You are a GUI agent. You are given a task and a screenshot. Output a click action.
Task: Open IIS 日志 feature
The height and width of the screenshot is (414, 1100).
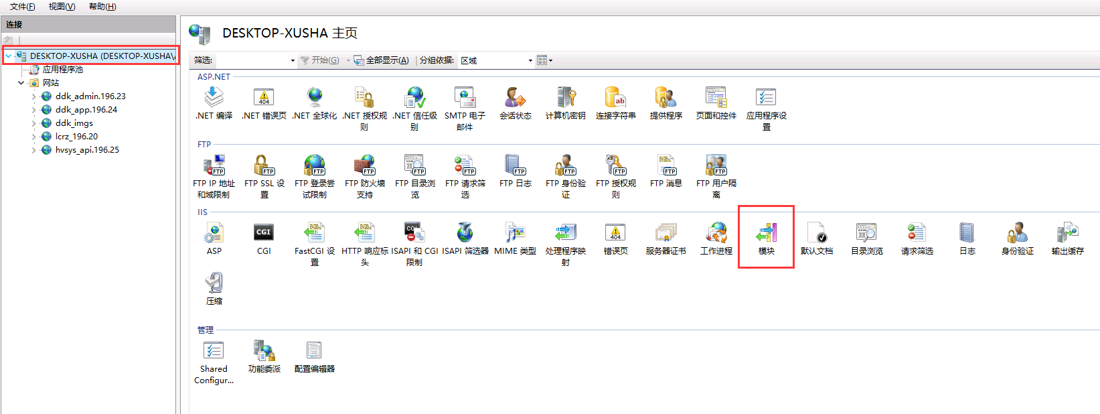967,239
